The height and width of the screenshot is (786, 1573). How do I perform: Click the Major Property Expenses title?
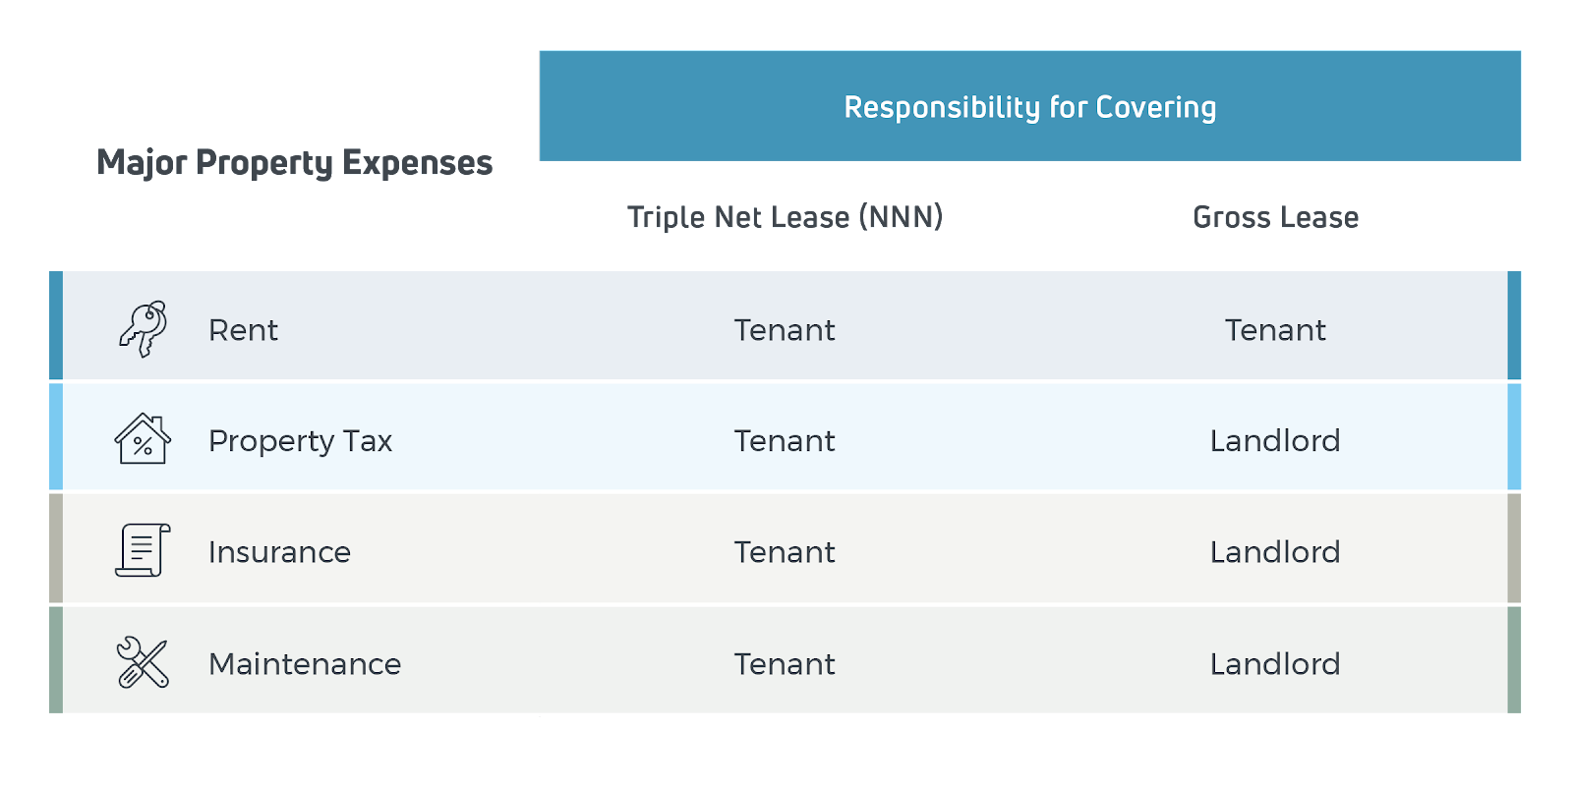click(294, 163)
